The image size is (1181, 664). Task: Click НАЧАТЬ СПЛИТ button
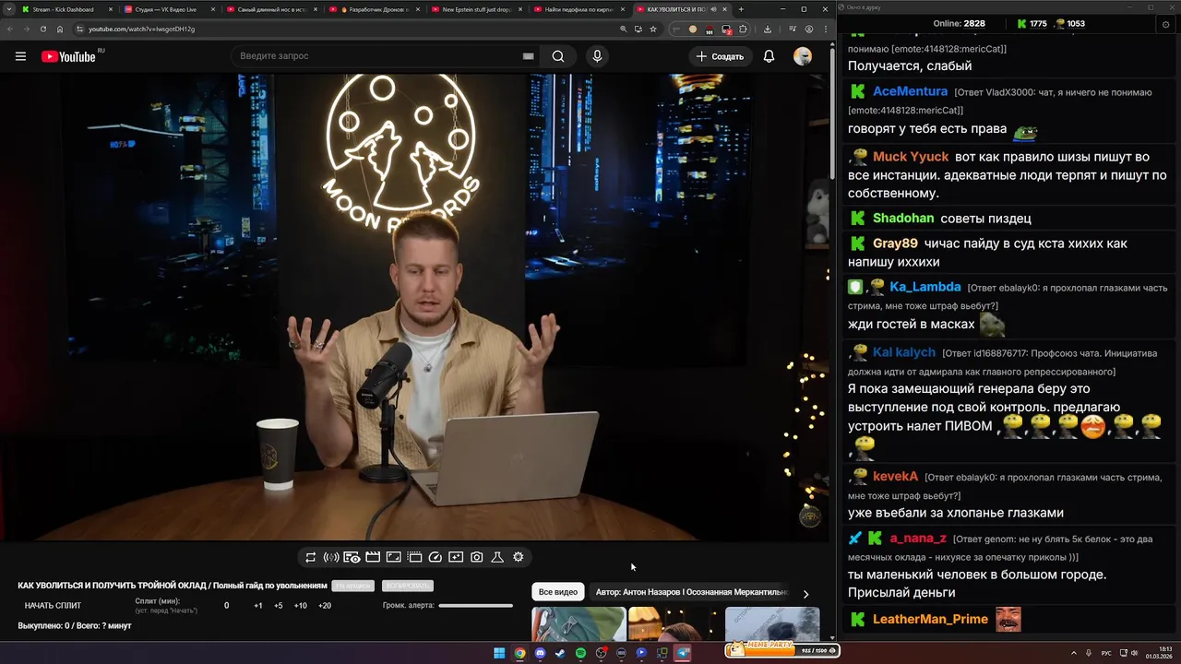point(53,606)
